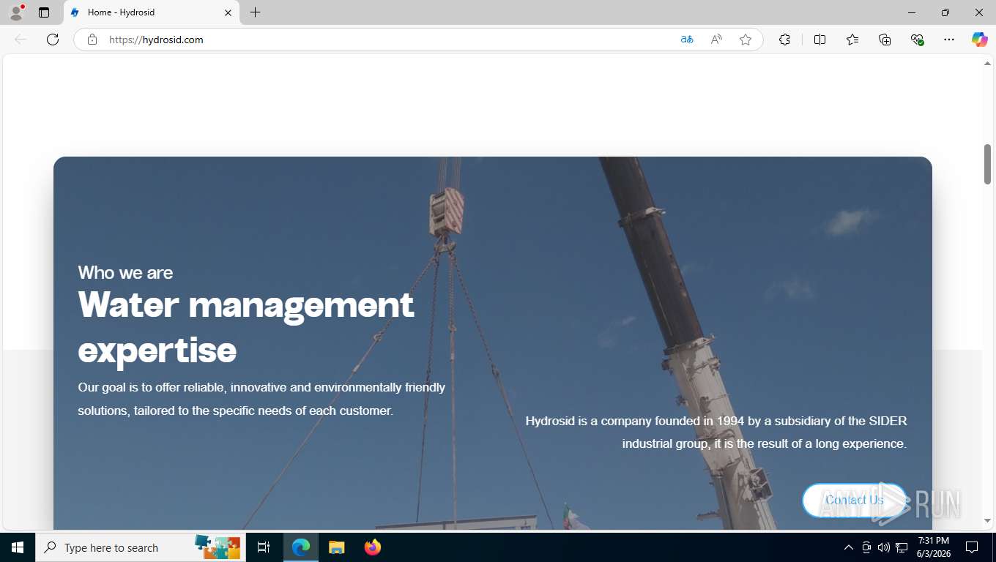This screenshot has width=996, height=562.
Task: Click the 'Water management expertise' heading
Action: point(246,327)
